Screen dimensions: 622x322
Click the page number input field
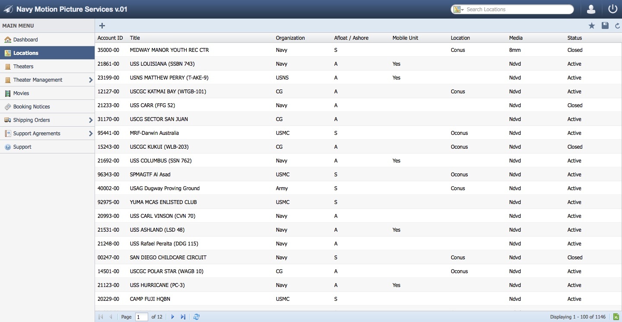tap(141, 317)
